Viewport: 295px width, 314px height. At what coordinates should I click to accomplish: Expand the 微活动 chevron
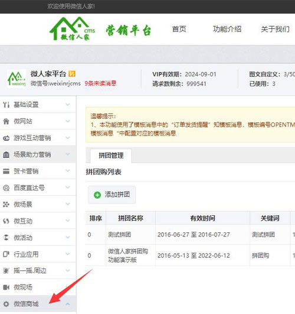tap(68, 237)
